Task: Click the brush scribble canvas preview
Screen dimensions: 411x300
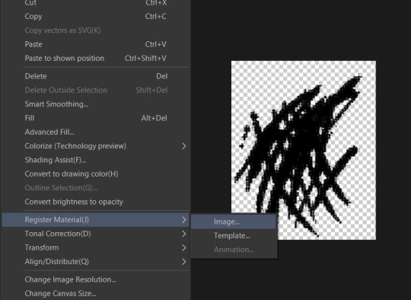Action: [x=303, y=150]
